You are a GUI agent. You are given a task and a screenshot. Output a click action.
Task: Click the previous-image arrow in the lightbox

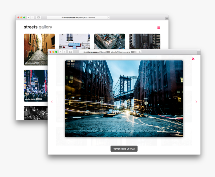(x=52, y=102)
